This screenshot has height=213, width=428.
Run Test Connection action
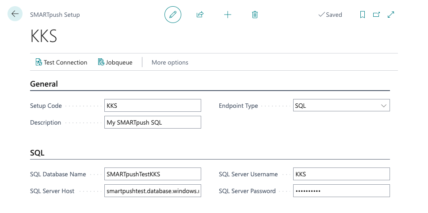(x=61, y=62)
